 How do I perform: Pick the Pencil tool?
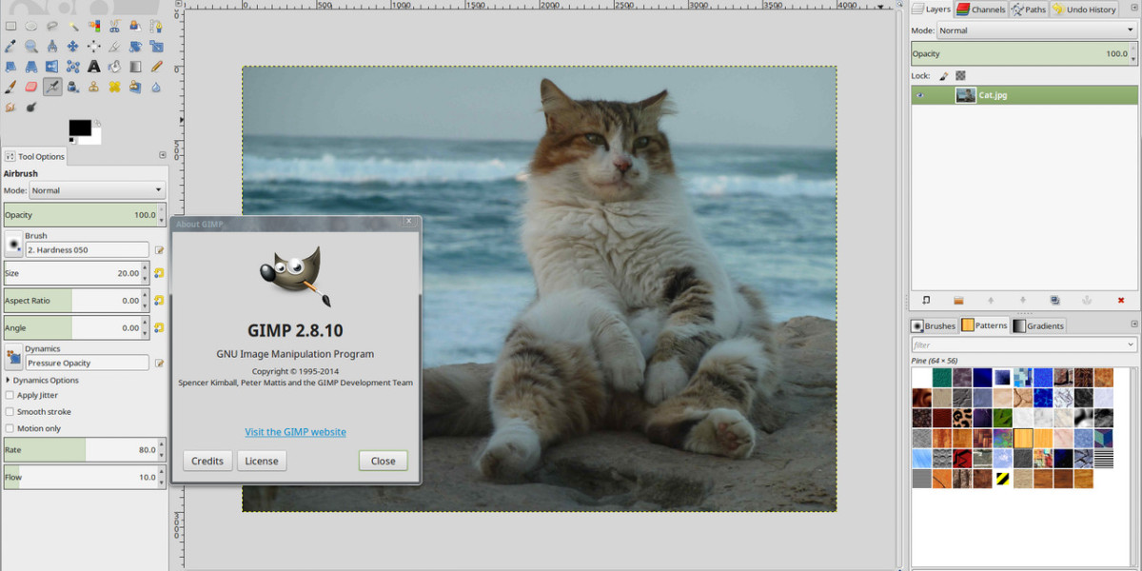(x=157, y=67)
